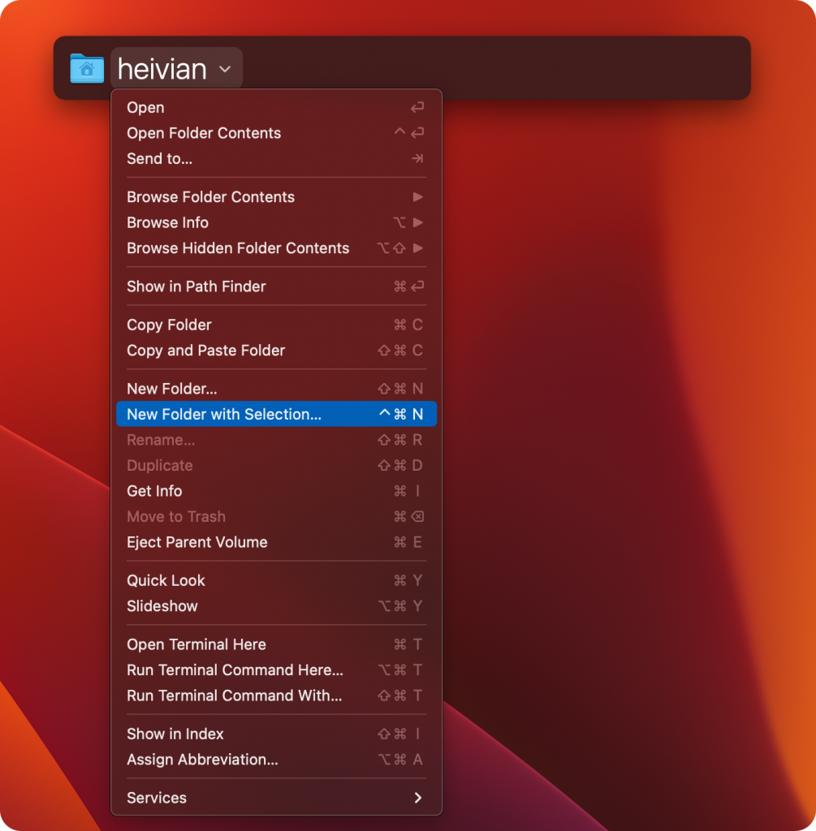Start a Slideshow

click(x=160, y=606)
